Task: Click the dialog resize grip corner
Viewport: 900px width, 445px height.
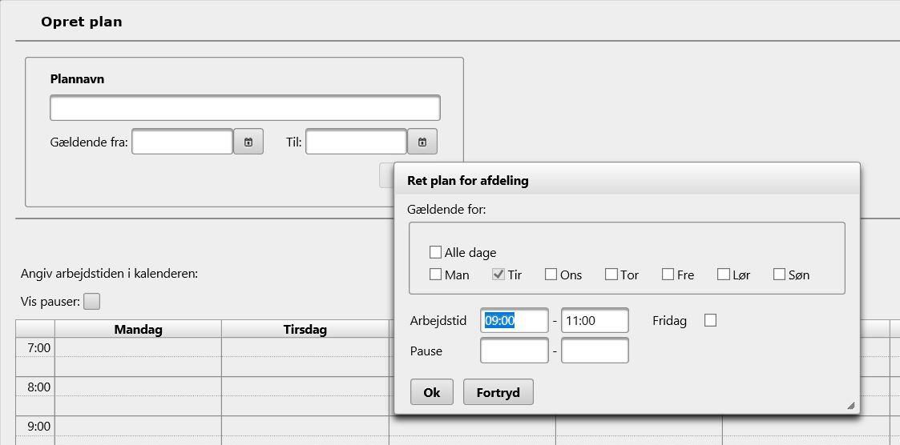Action: pos(850,406)
